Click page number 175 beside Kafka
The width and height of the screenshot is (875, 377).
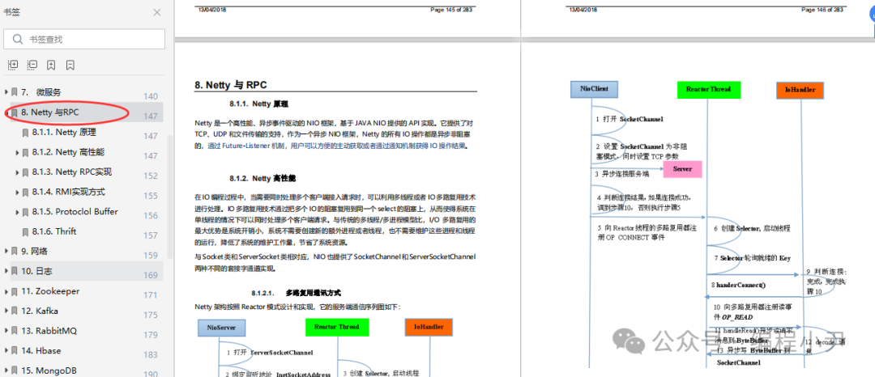(x=151, y=316)
